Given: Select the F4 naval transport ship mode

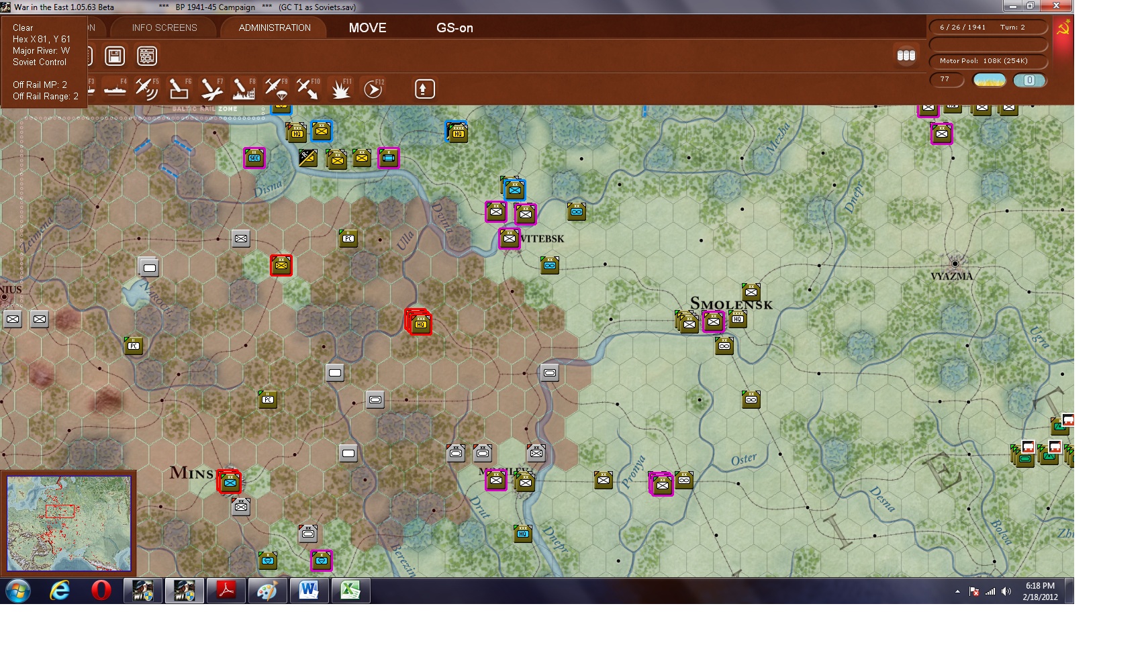Looking at the screenshot, I should coord(115,89).
